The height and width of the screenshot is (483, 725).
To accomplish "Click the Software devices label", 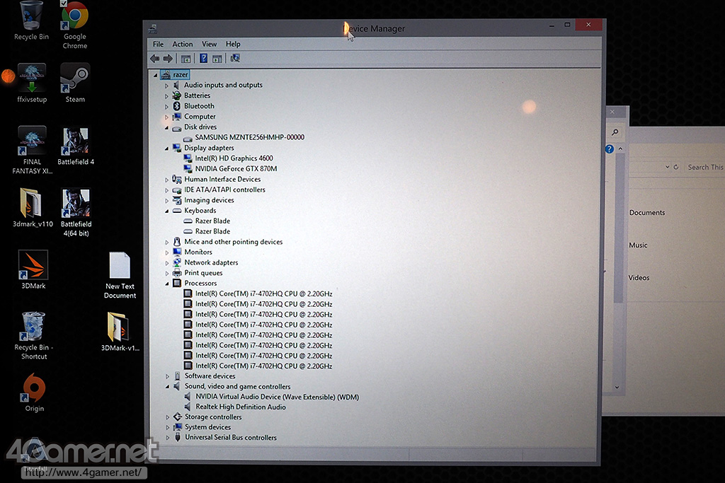I will pyautogui.click(x=210, y=376).
